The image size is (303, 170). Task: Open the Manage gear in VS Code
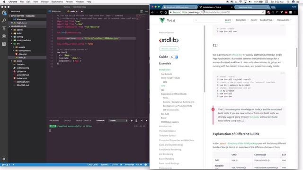click(x=4, y=159)
